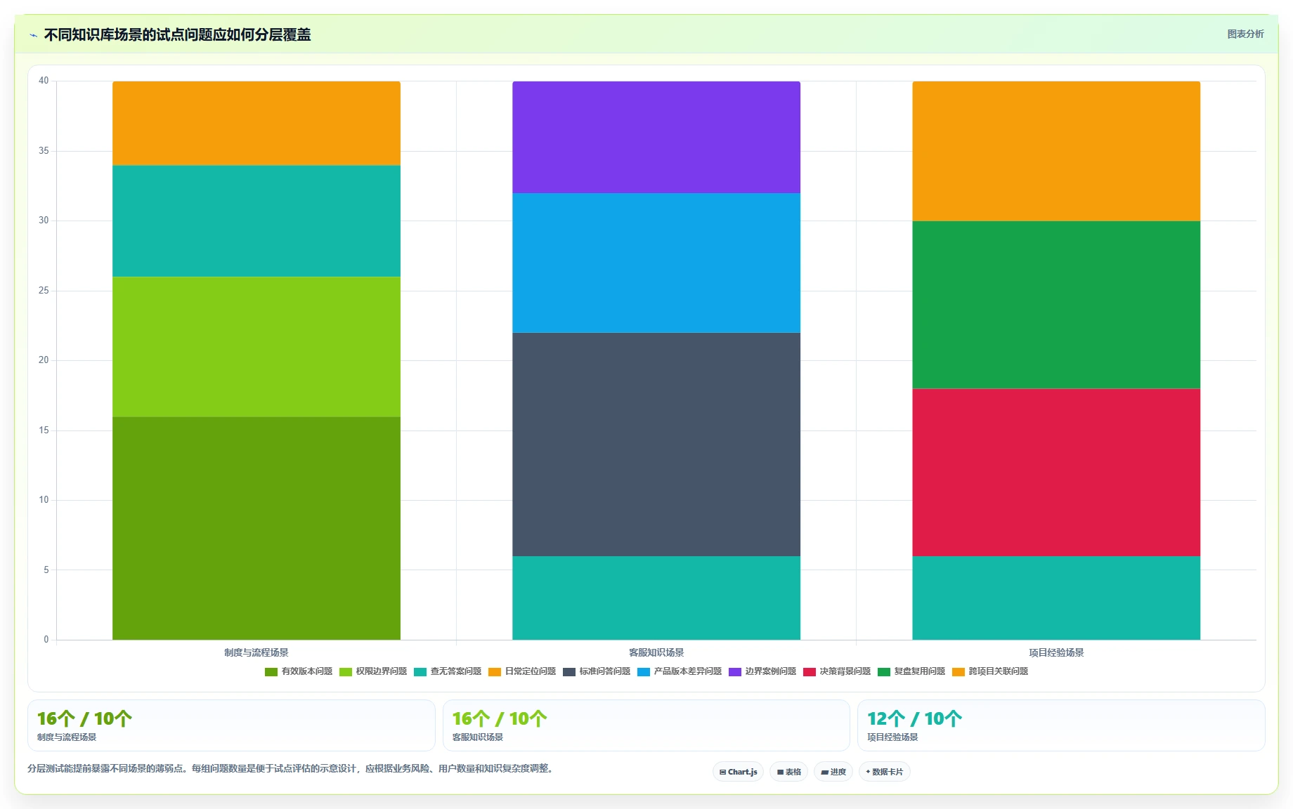Click x-axis label 项目经验场景
This screenshot has height=809, width=1293.
1056,652
